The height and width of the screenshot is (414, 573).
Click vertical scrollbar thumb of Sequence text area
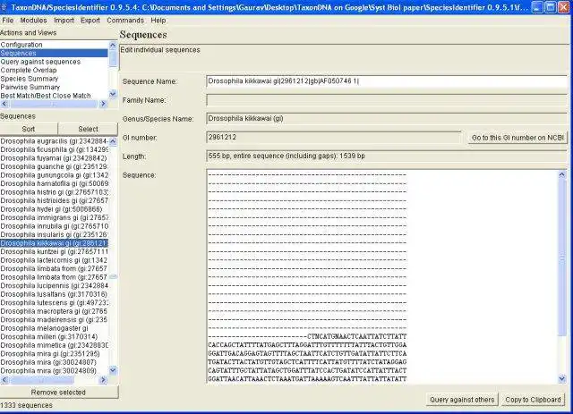[x=562, y=258]
